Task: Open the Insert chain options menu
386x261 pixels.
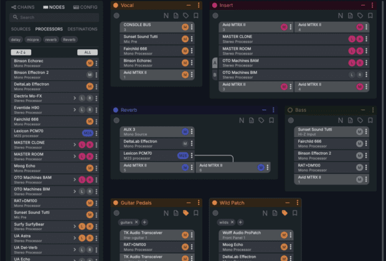Action: pyautogui.click(x=372, y=5)
